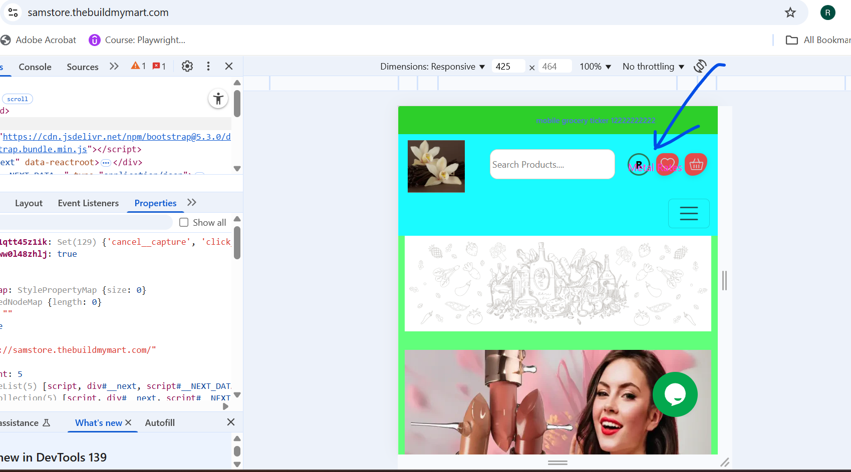Screen dimensions: 851x472
Task: Expand the collapsed div ellipsis
Action: [x=106, y=162]
